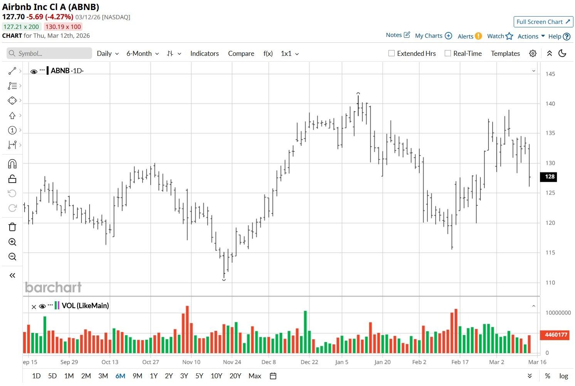Toggle VOL indicator visibility eye

click(42, 306)
